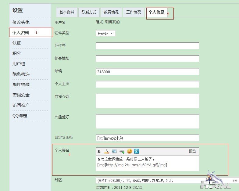Open QQ绑定 in sidebar

[x=20, y=116]
